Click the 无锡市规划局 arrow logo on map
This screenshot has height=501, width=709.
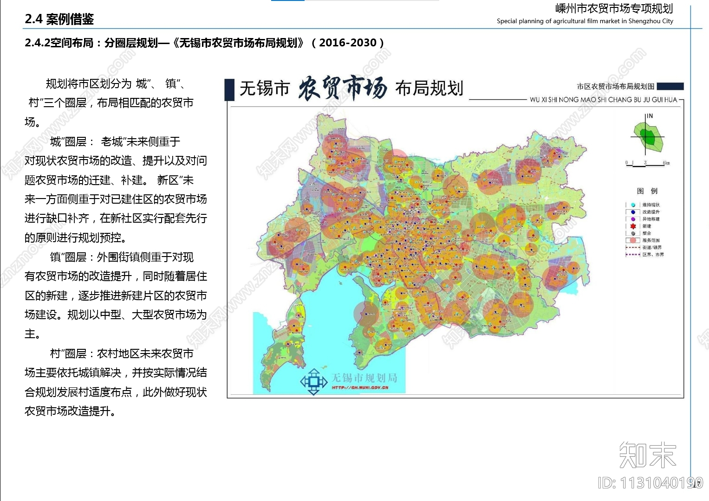314,382
